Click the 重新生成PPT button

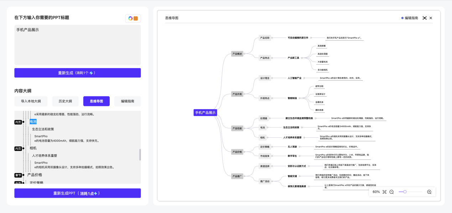point(77,193)
